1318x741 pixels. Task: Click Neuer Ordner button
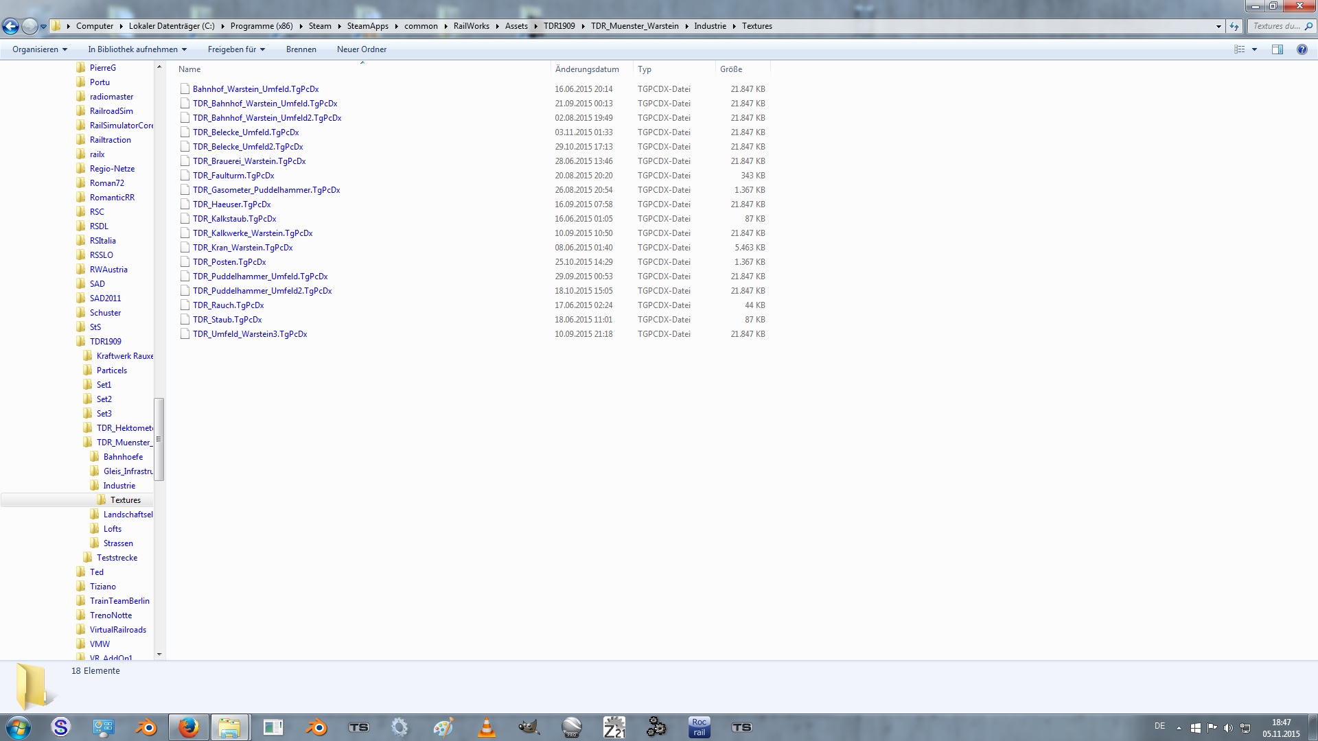pos(362,49)
